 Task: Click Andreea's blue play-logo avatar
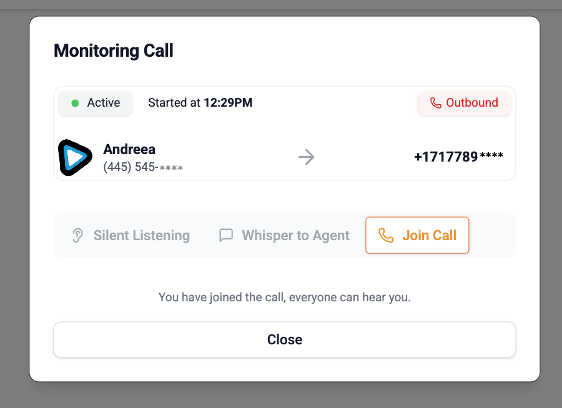coord(74,157)
